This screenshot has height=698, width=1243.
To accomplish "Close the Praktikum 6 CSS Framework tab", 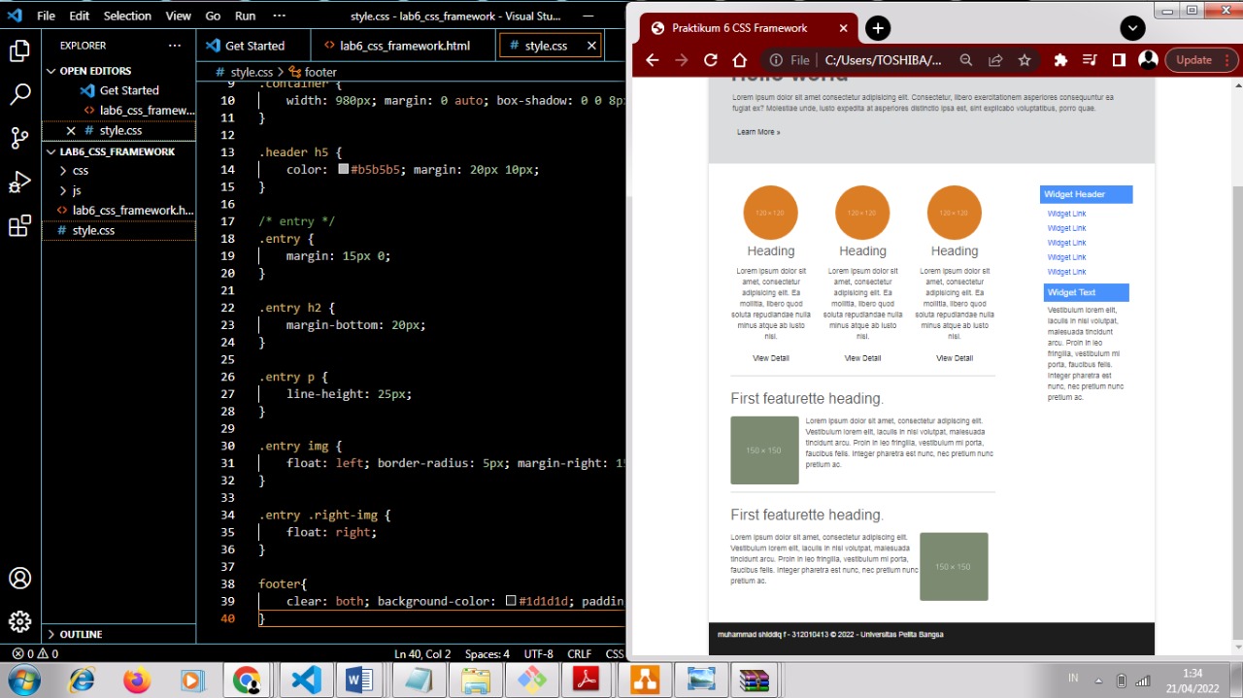I will pos(843,28).
